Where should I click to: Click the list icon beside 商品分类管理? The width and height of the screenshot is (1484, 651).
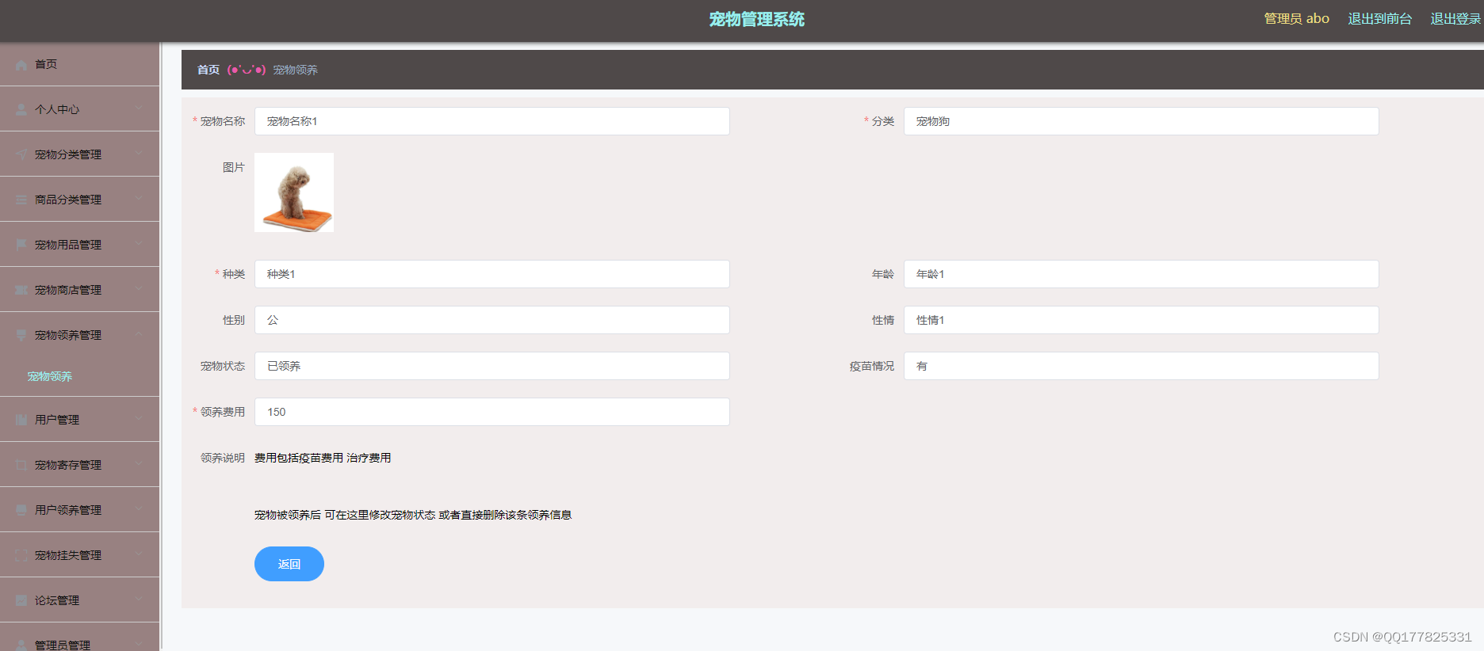21,200
